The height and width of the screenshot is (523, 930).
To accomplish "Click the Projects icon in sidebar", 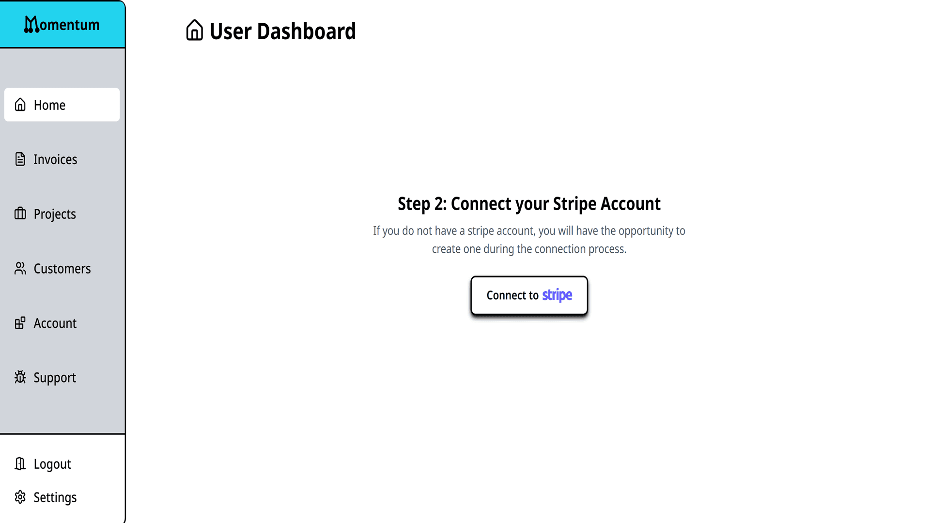I will point(20,213).
